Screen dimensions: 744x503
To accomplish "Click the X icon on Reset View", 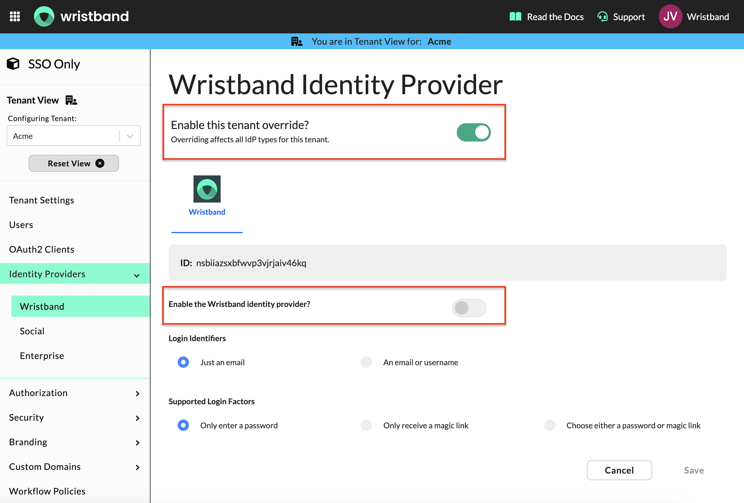I will pyautogui.click(x=100, y=163).
